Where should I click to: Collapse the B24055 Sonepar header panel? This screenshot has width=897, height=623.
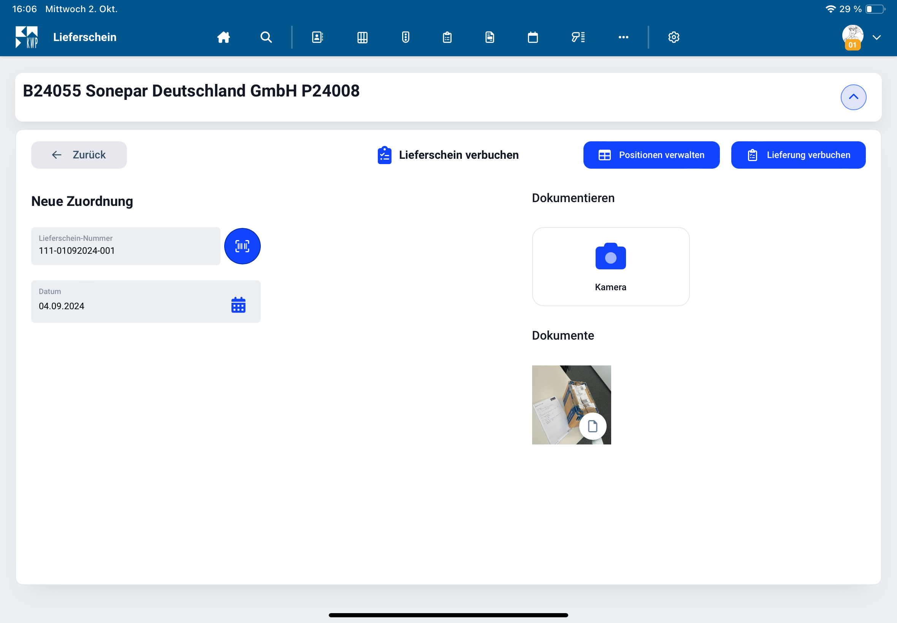point(853,97)
